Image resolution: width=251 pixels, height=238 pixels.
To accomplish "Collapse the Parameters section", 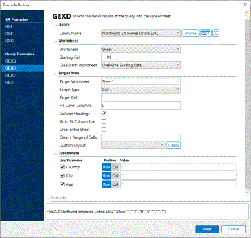I will click(x=55, y=154).
